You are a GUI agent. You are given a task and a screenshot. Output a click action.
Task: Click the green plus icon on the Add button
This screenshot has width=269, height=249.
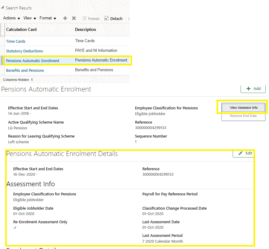[x=248, y=88]
